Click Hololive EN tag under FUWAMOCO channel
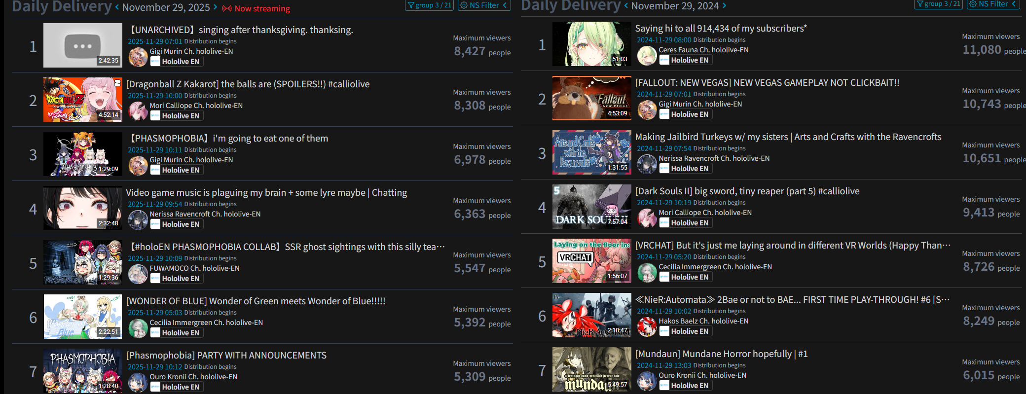1026x394 pixels. (177, 279)
